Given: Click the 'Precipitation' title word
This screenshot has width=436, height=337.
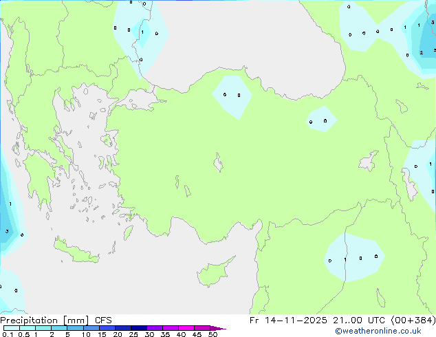Looking at the screenshot, I should [29, 320].
